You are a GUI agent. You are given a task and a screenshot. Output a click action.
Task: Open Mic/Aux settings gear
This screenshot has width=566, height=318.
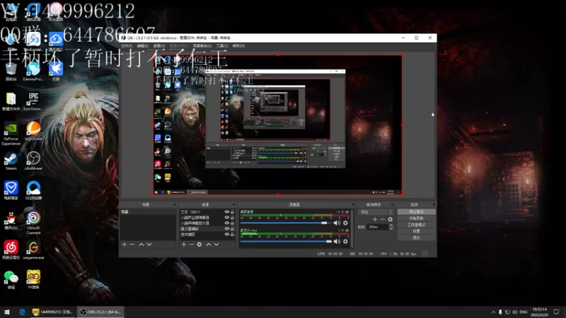coord(345,241)
